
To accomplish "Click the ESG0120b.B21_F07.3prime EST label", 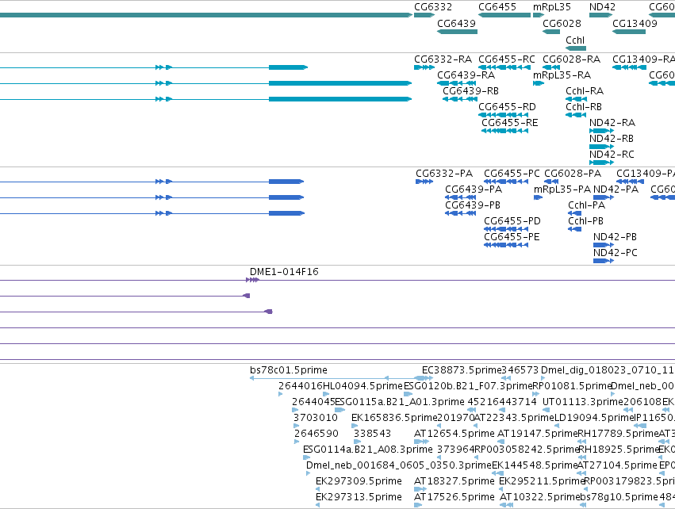I will [468, 386].
